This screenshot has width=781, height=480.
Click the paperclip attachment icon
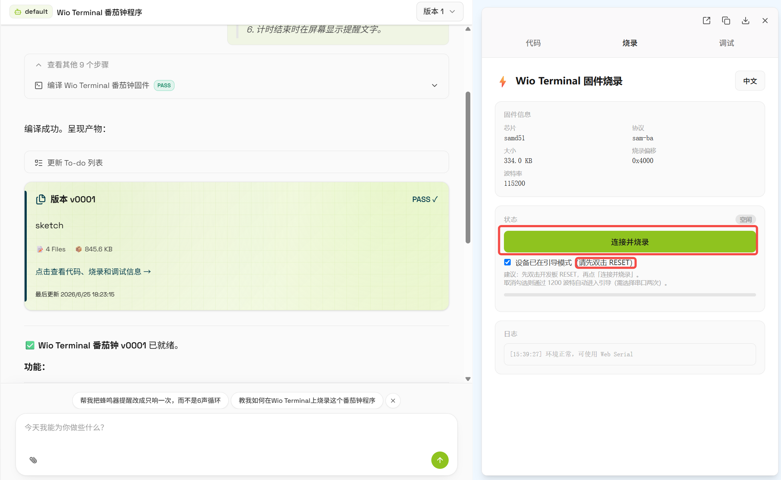click(33, 460)
